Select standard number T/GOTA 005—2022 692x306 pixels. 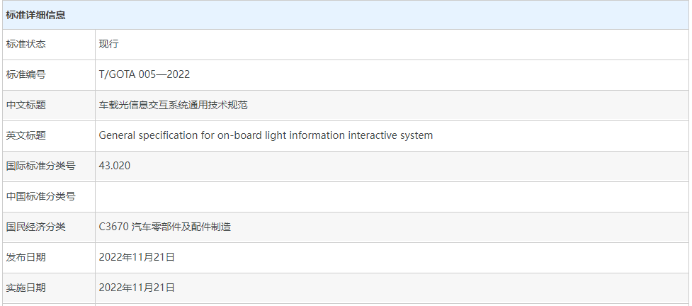pos(144,74)
